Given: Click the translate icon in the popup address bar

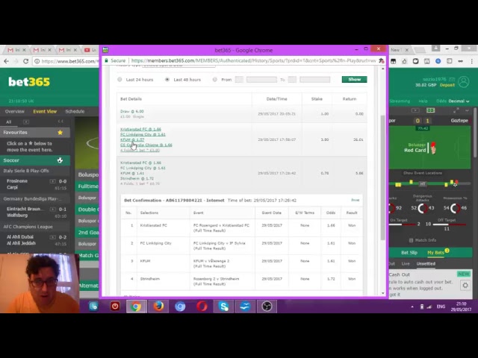Looking at the screenshot, I should click(x=382, y=61).
